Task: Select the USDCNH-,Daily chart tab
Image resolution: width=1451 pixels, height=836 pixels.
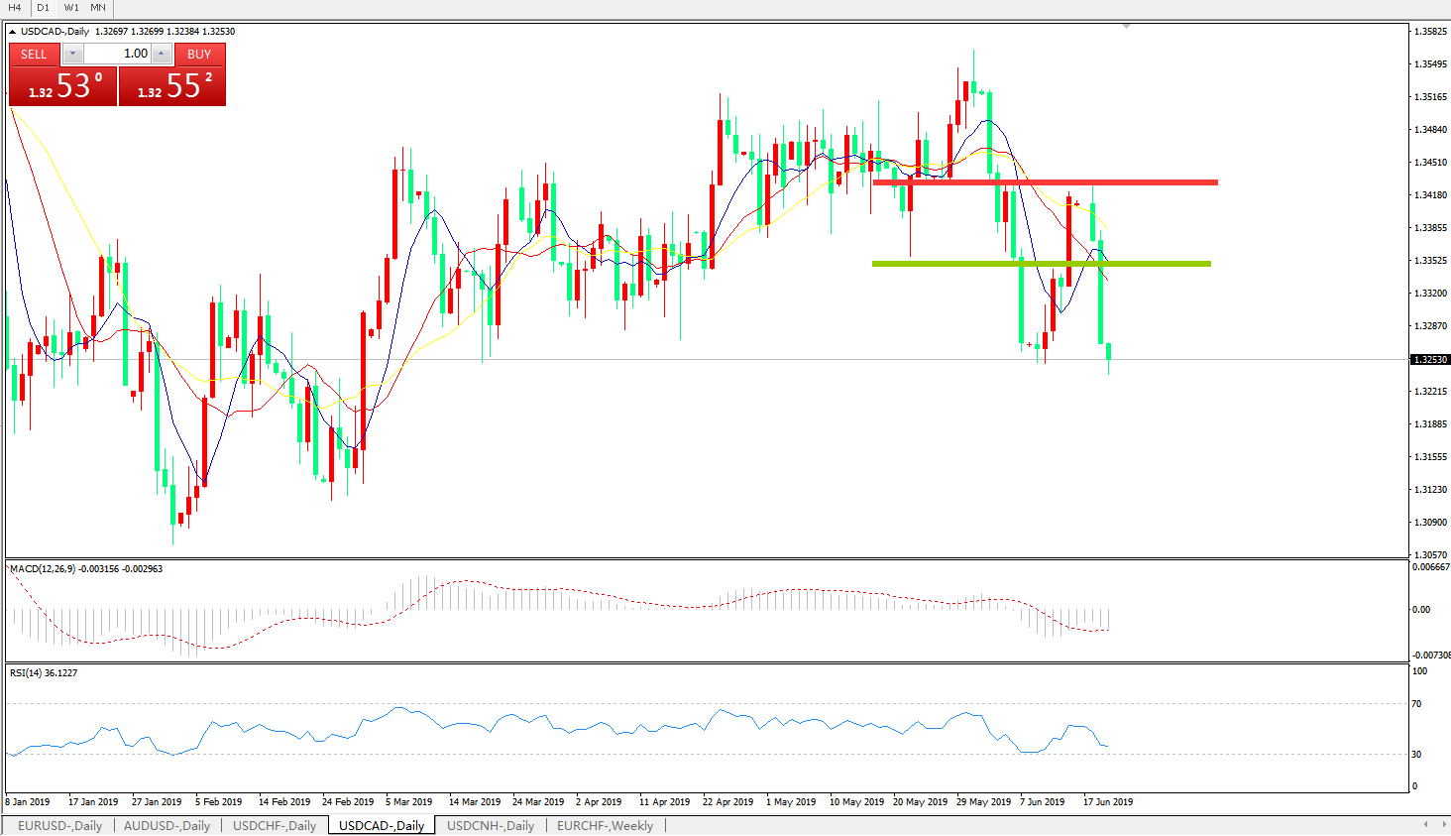Action: click(x=490, y=825)
